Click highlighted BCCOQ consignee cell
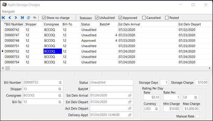 coord(53,51)
